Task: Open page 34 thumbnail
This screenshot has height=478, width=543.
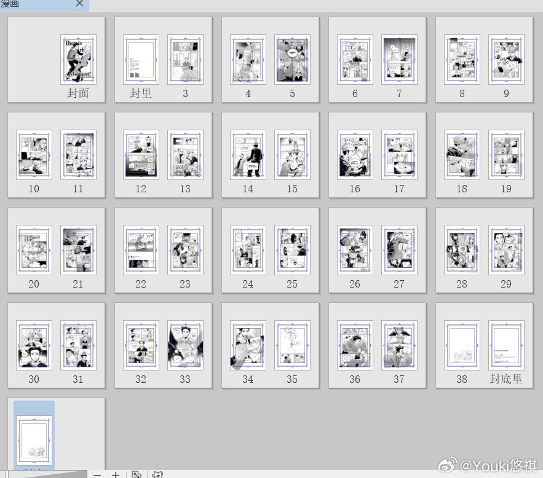Action: coord(248,345)
